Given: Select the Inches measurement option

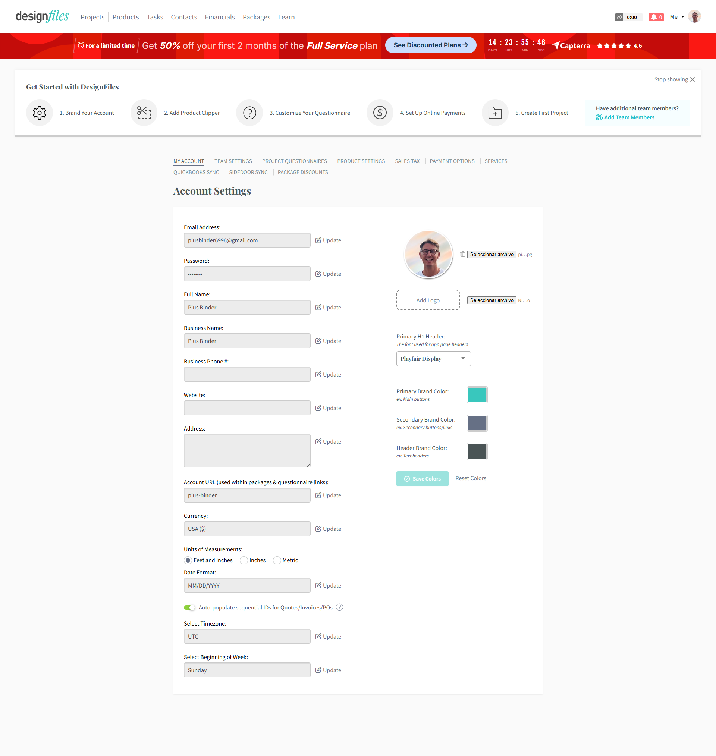Looking at the screenshot, I should coord(244,560).
